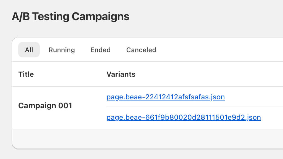Click blank space right of the first variant link
The image size is (283, 159).
(254, 97)
